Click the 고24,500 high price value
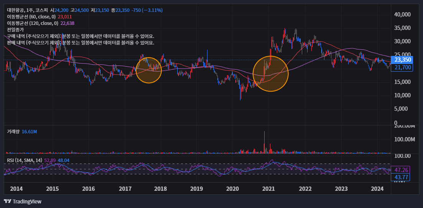The image size is (423, 208). point(80,10)
